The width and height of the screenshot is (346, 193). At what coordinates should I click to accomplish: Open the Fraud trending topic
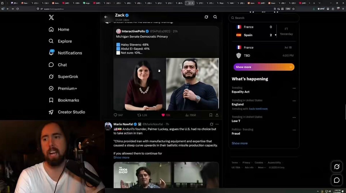tap(236, 133)
